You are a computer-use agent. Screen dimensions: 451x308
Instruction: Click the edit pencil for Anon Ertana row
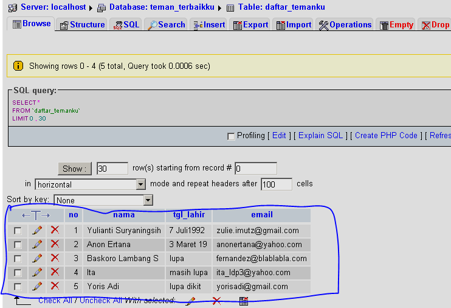point(37,244)
